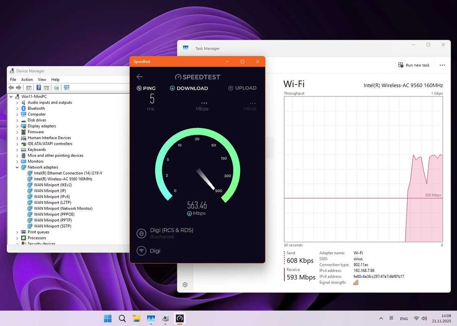
Task: Select Intel(R) Ethernet Connection (14) I219-V
Action: point(68,173)
